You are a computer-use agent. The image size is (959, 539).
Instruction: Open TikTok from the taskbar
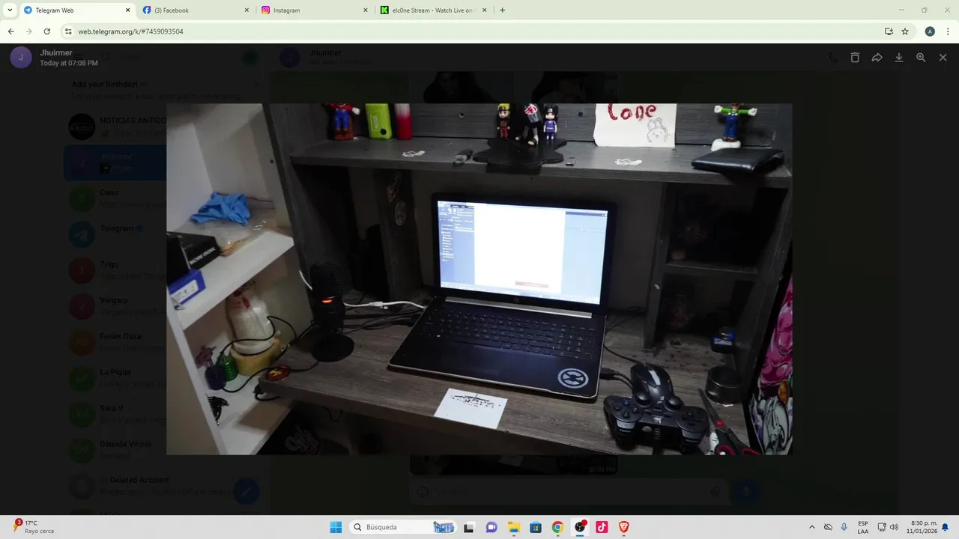[602, 527]
